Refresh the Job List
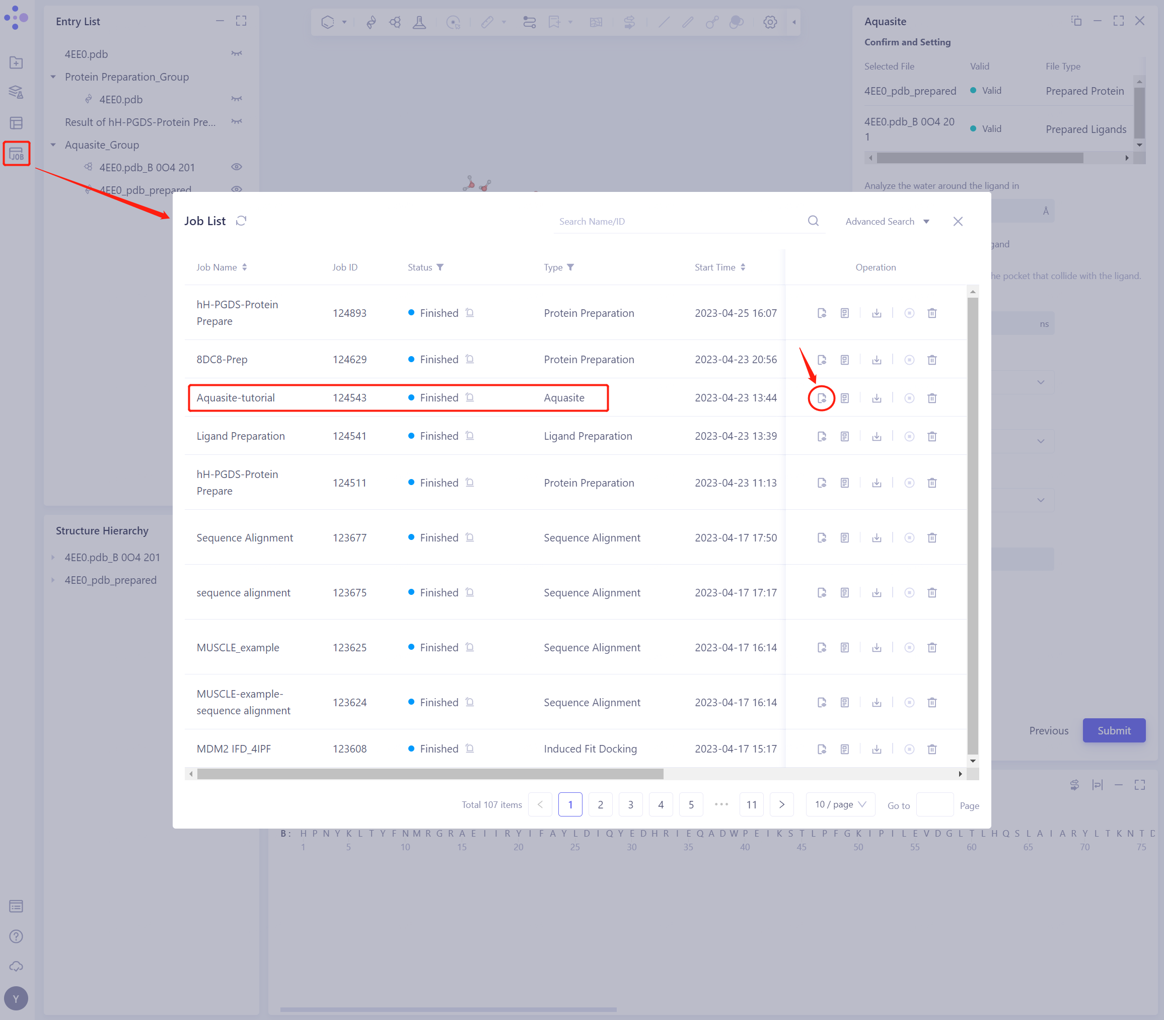This screenshot has width=1164, height=1020. click(241, 221)
